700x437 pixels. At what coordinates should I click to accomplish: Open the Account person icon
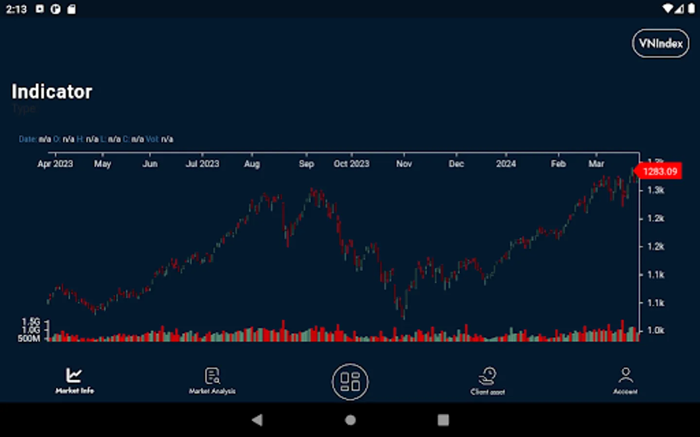tap(626, 373)
